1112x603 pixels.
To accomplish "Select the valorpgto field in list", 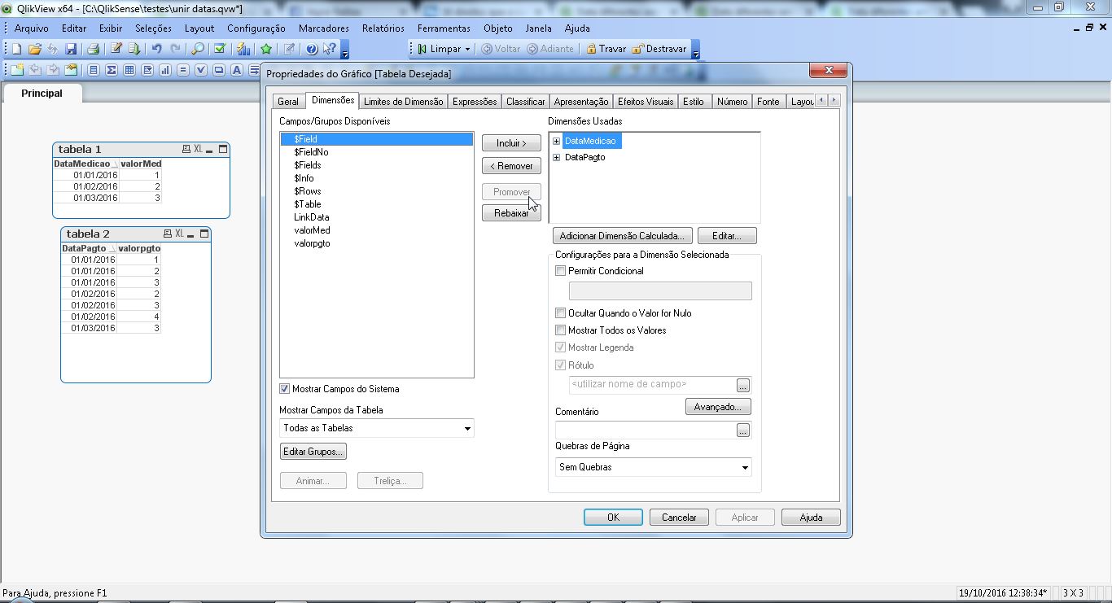I will coord(376,243).
